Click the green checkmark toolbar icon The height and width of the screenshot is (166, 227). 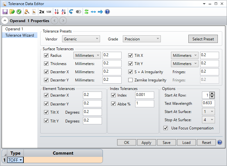pos(19,12)
